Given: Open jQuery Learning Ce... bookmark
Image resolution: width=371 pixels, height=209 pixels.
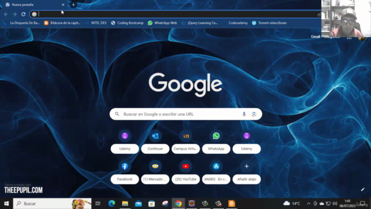Looking at the screenshot, I should click(x=200, y=23).
